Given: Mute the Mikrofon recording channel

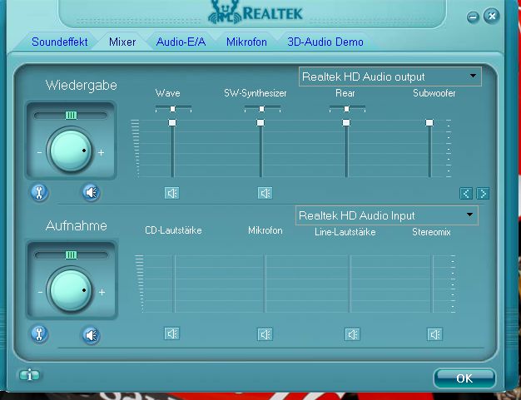Looking at the screenshot, I should (x=265, y=334).
